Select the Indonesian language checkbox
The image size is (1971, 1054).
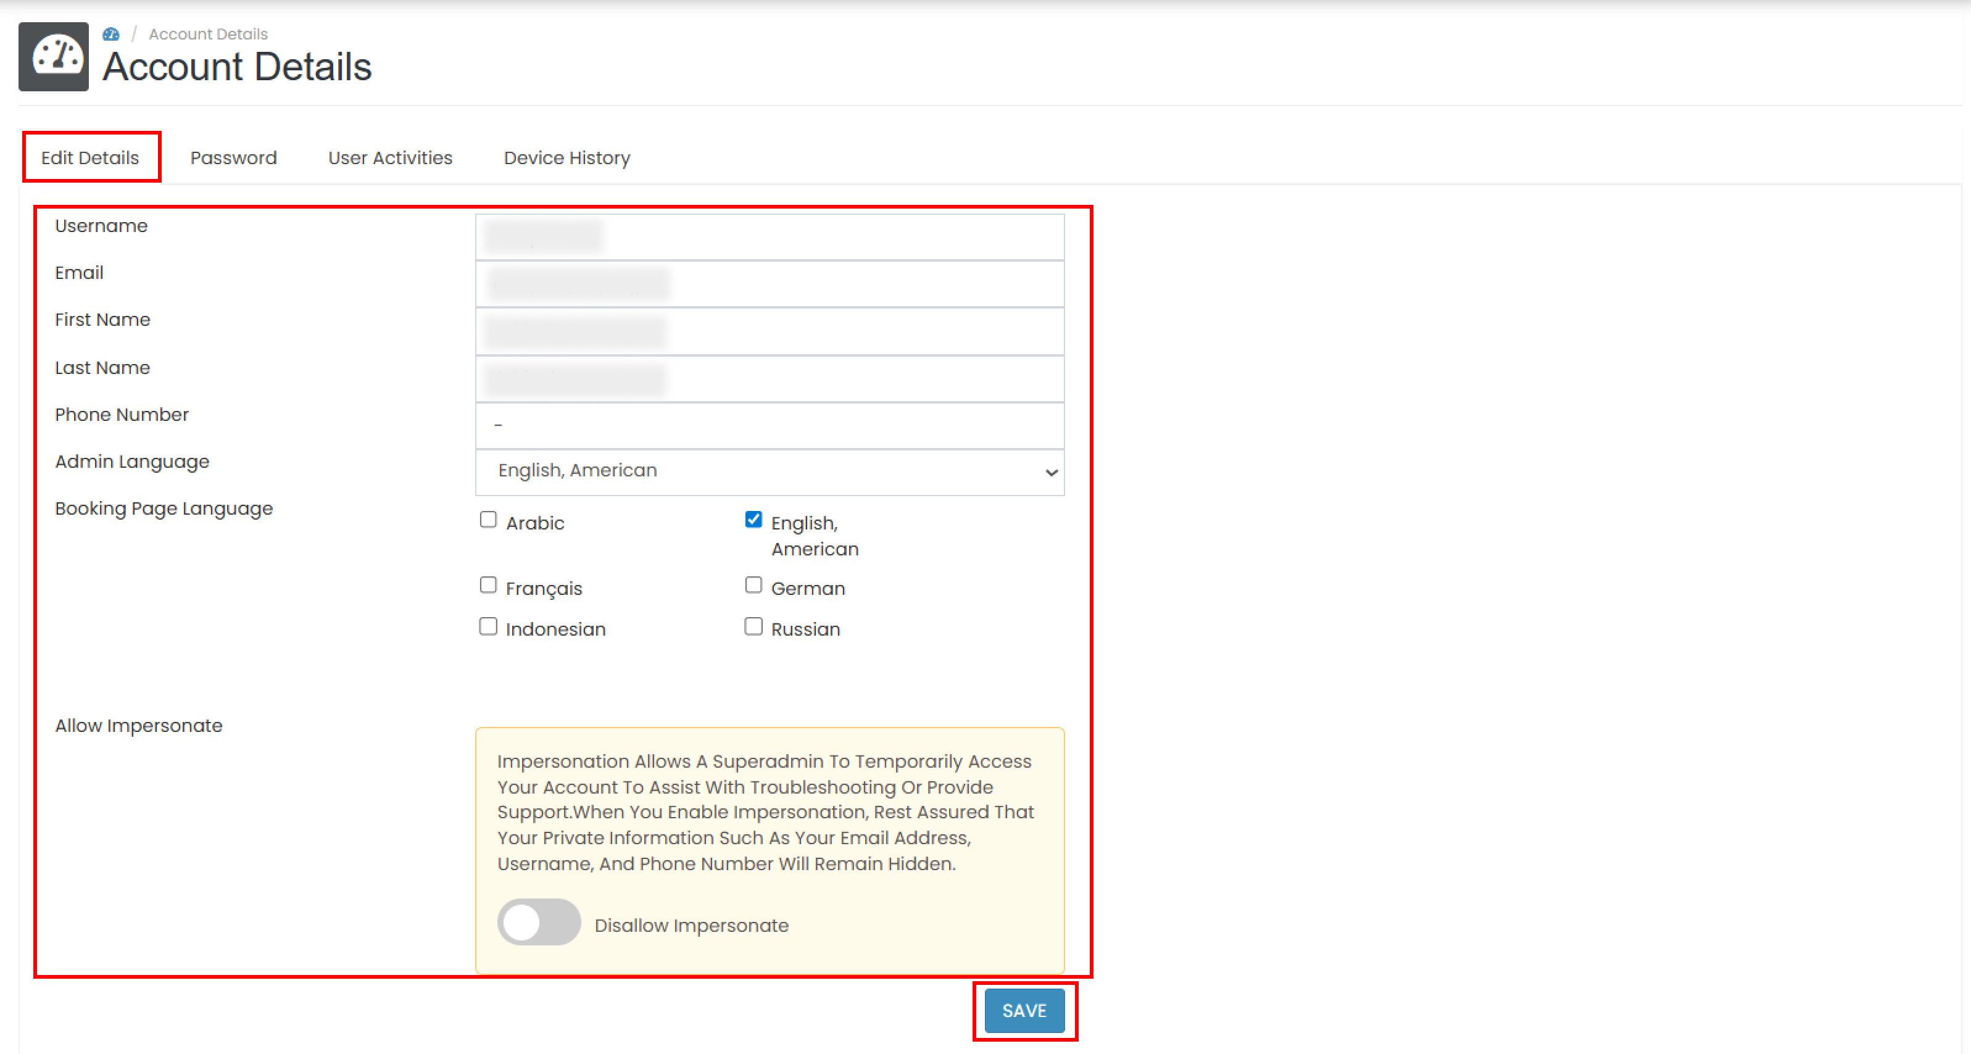488,626
